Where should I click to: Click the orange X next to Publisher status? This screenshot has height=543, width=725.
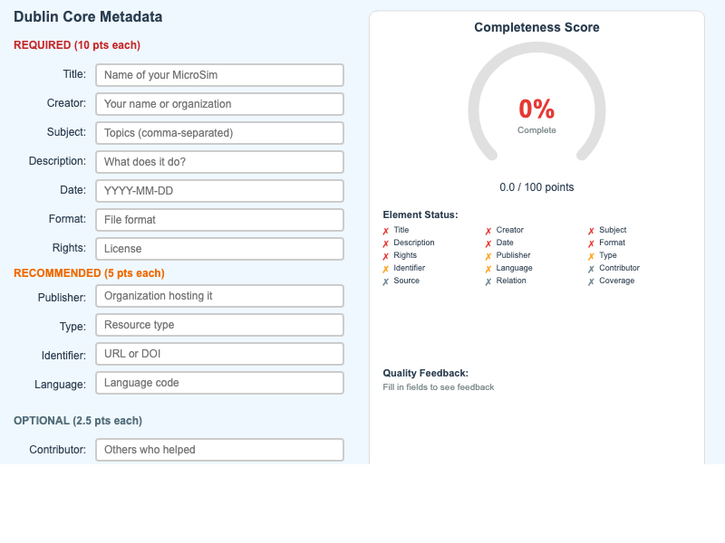[x=488, y=256]
